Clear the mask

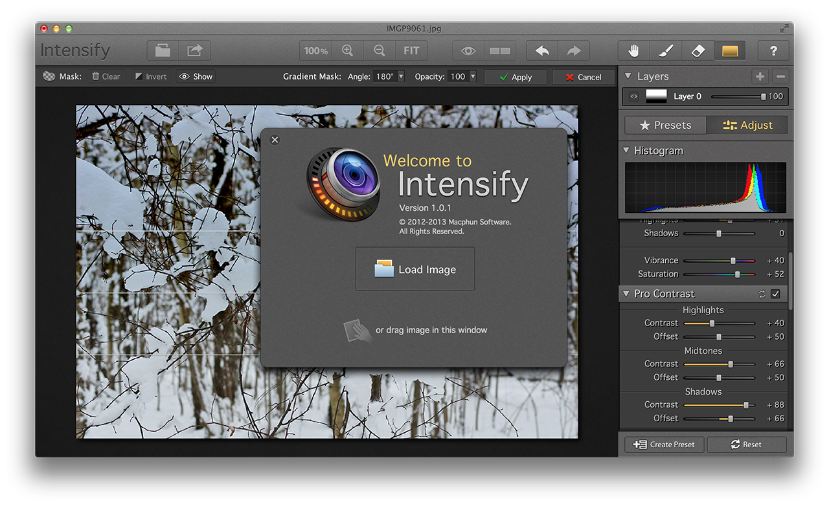click(106, 76)
